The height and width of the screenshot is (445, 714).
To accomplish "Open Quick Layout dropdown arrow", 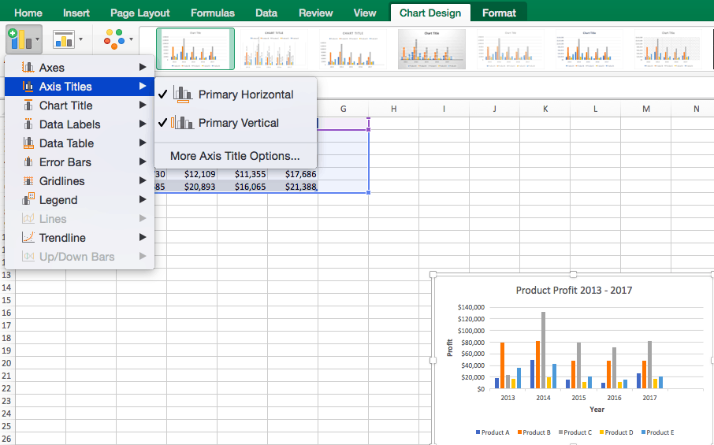I will pos(80,39).
